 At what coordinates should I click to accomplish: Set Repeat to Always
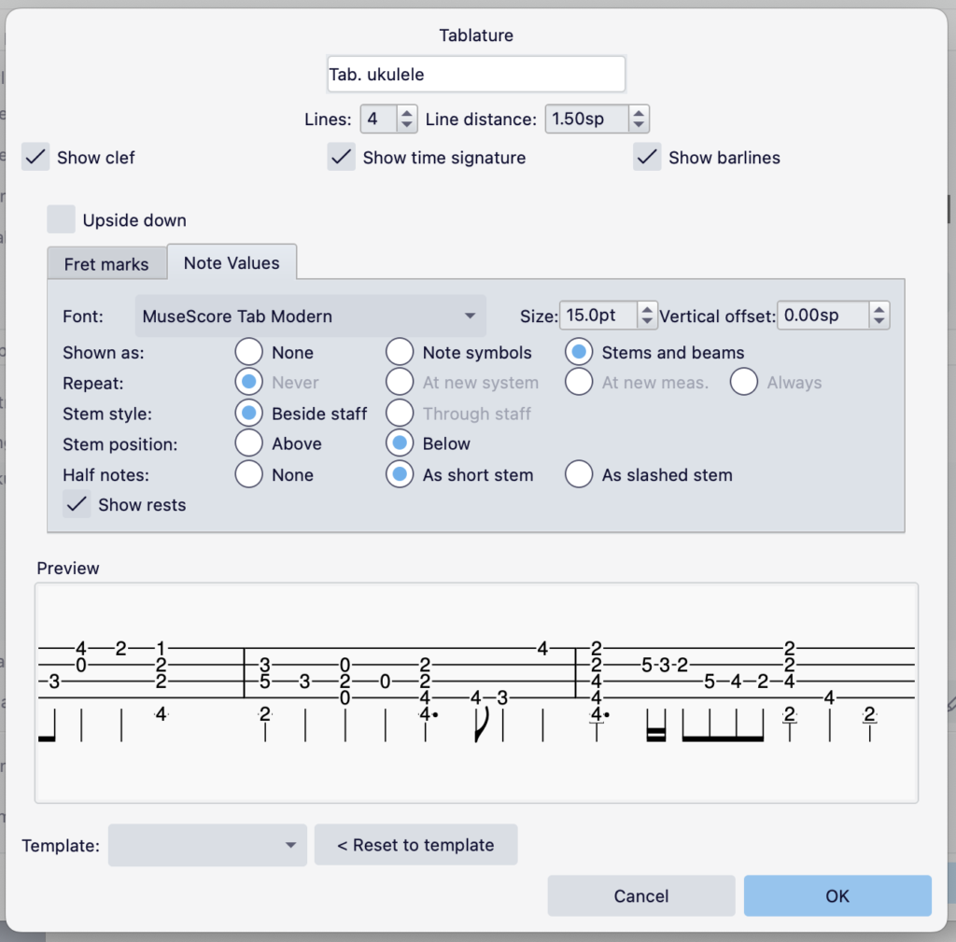tap(743, 382)
